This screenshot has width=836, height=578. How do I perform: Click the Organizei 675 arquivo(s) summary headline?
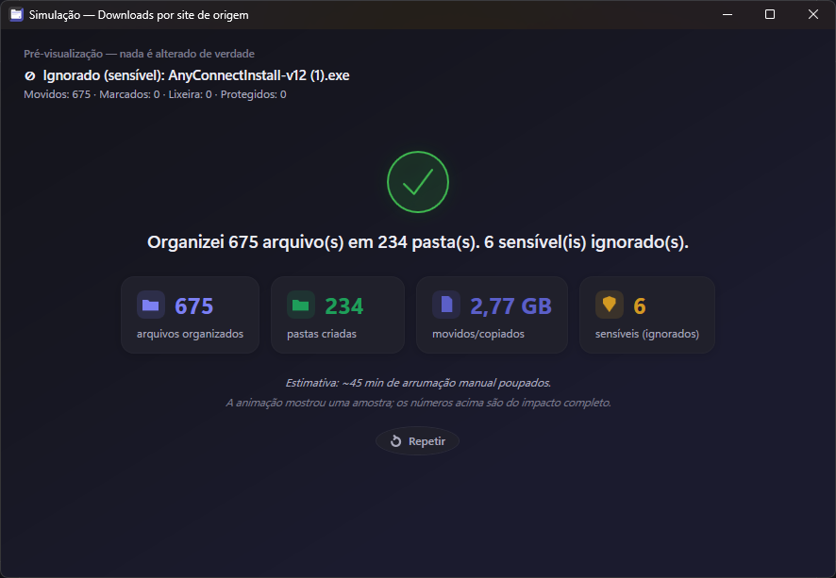point(417,242)
